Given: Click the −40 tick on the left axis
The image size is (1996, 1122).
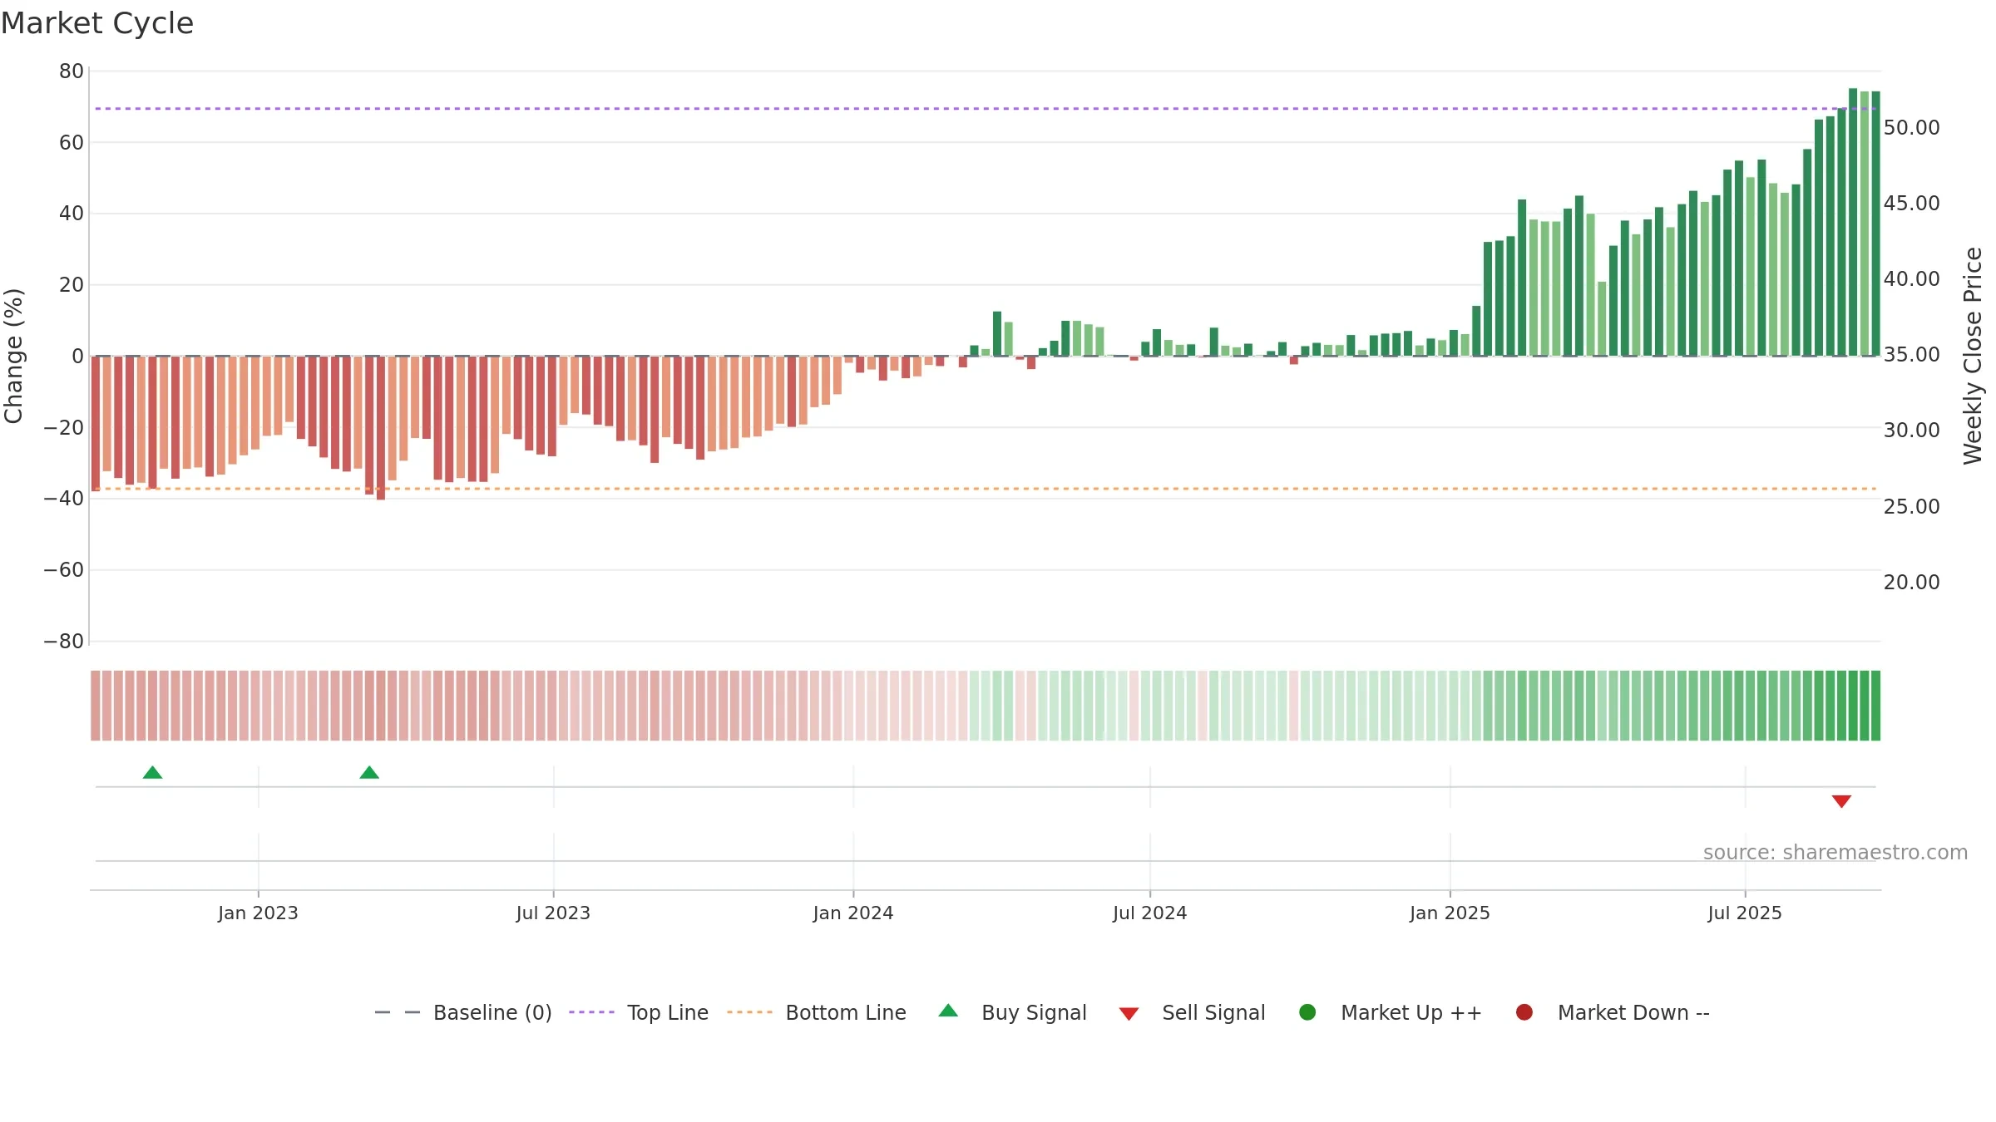Looking at the screenshot, I should pos(64,499).
